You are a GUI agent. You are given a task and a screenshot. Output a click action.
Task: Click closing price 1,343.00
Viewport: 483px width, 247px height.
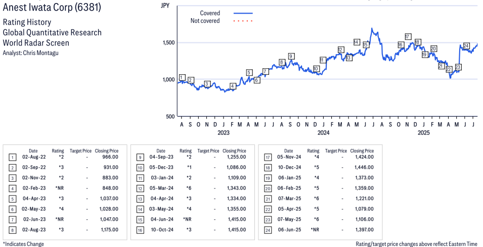(237, 188)
